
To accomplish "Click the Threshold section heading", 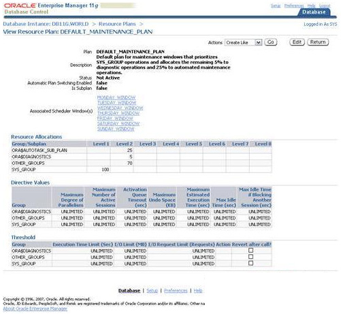I will pos(23,237).
